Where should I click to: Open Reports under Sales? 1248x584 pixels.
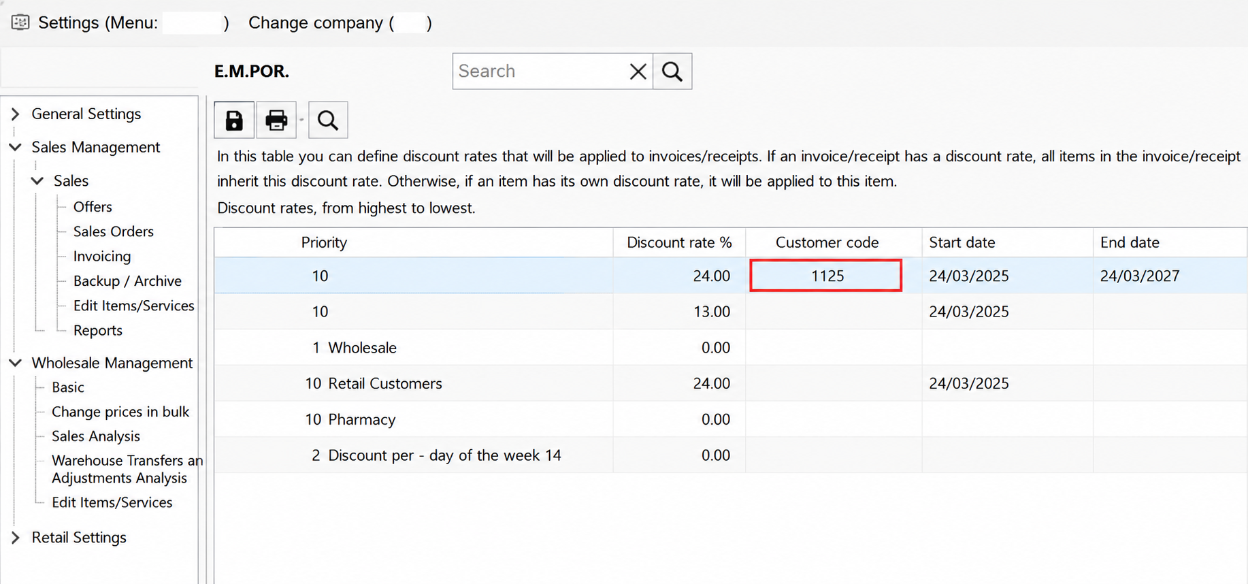coord(98,330)
